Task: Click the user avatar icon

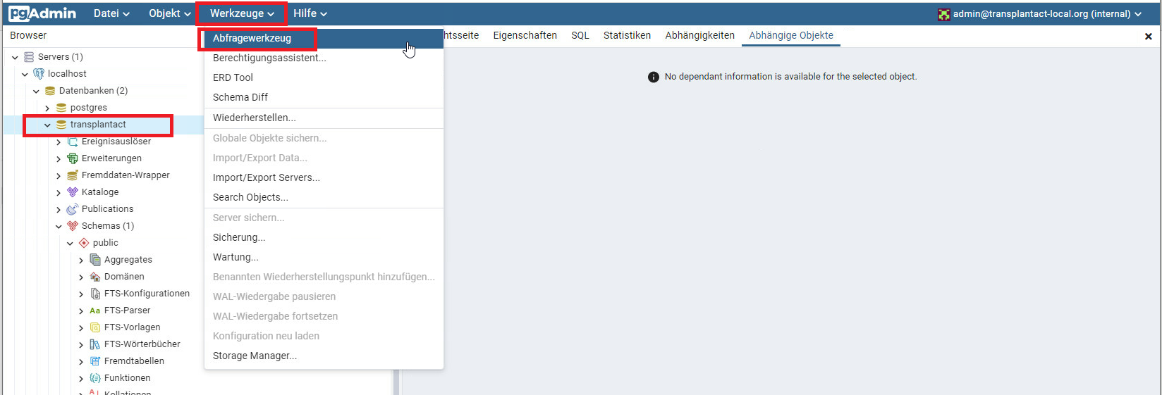Action: click(x=943, y=14)
